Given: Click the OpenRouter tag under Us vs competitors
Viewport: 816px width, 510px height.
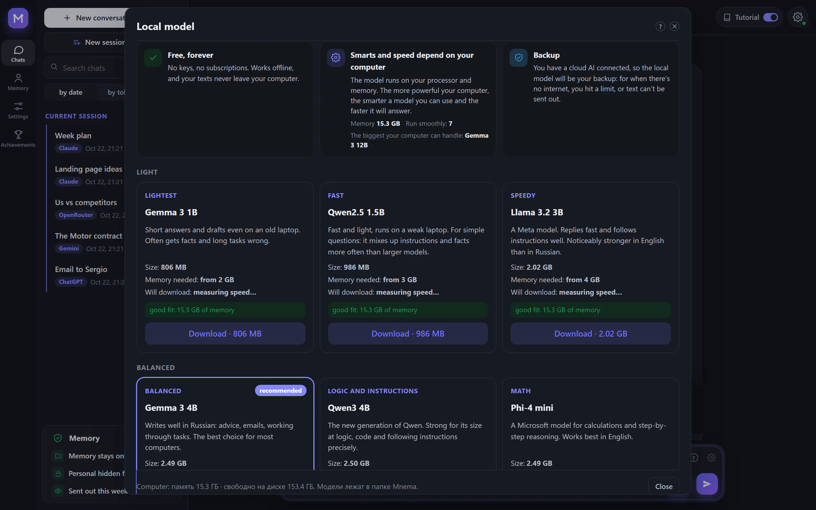Looking at the screenshot, I should point(76,215).
